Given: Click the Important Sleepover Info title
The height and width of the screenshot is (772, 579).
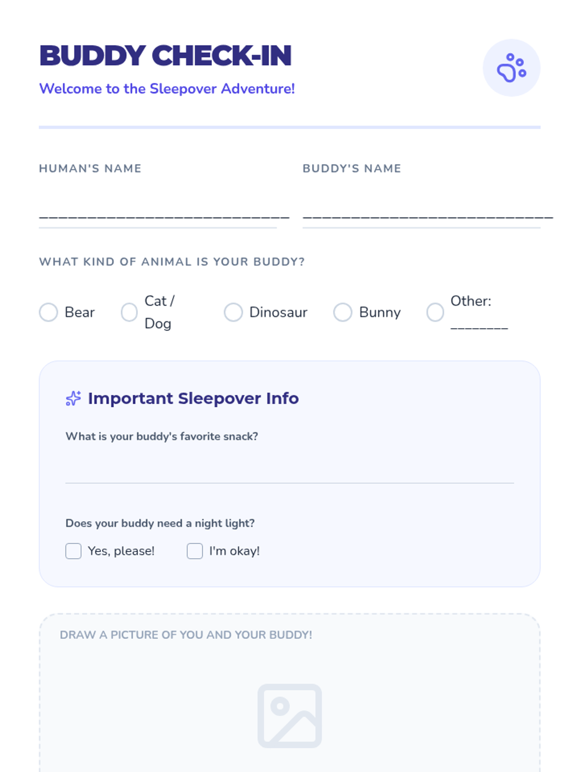Looking at the screenshot, I should 193,399.
